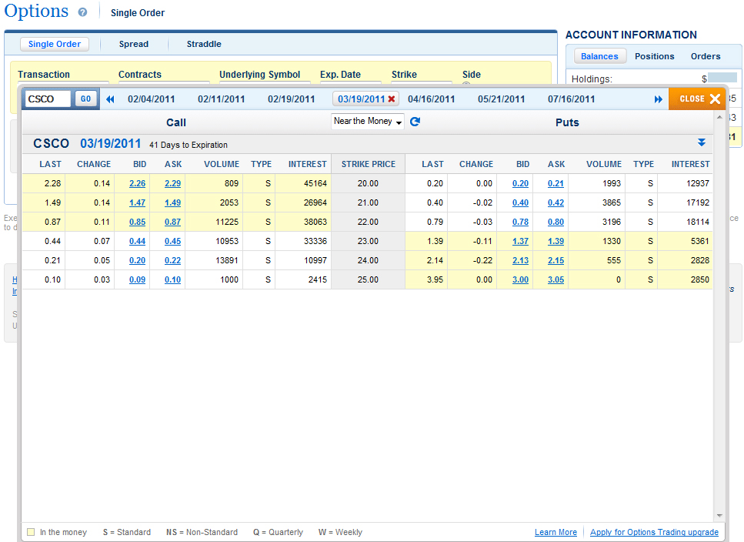Open the Positions account tab
This screenshot has height=542, width=744.
tap(654, 56)
